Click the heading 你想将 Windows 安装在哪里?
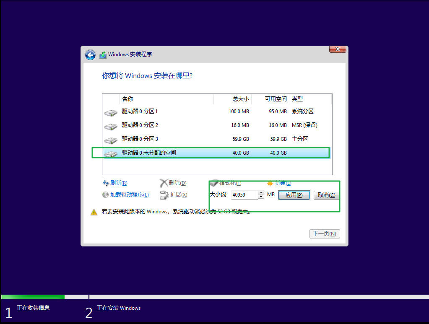 pyautogui.click(x=147, y=76)
